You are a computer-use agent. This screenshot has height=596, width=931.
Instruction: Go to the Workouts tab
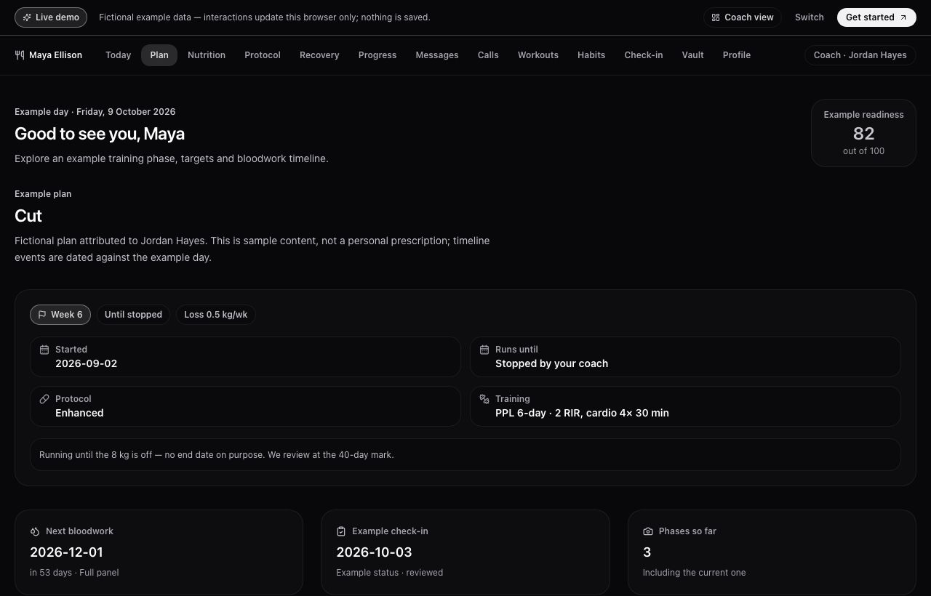click(538, 55)
